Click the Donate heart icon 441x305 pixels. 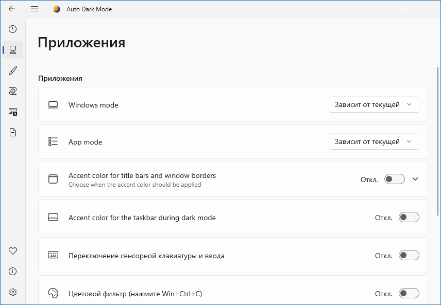pyautogui.click(x=13, y=251)
